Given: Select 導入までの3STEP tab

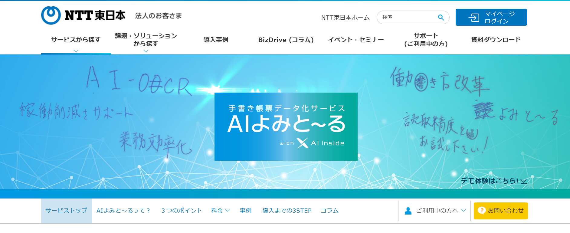Looking at the screenshot, I should [287, 211].
